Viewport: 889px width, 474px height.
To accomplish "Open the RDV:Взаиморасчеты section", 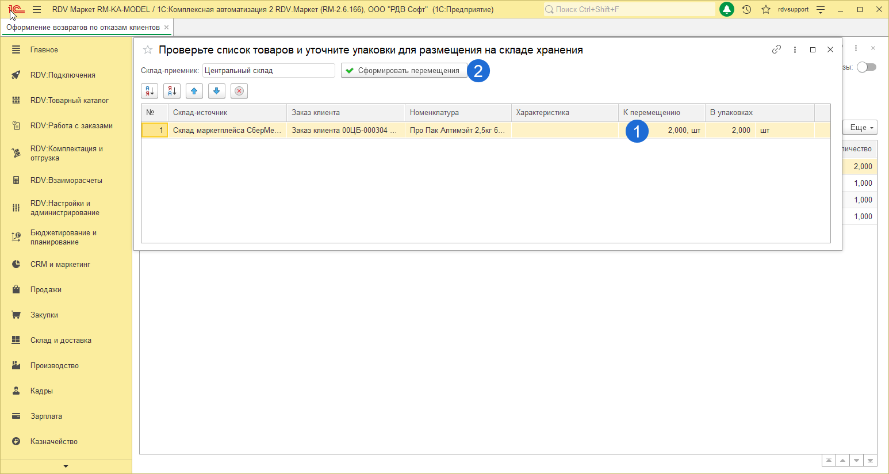I will pos(66,181).
